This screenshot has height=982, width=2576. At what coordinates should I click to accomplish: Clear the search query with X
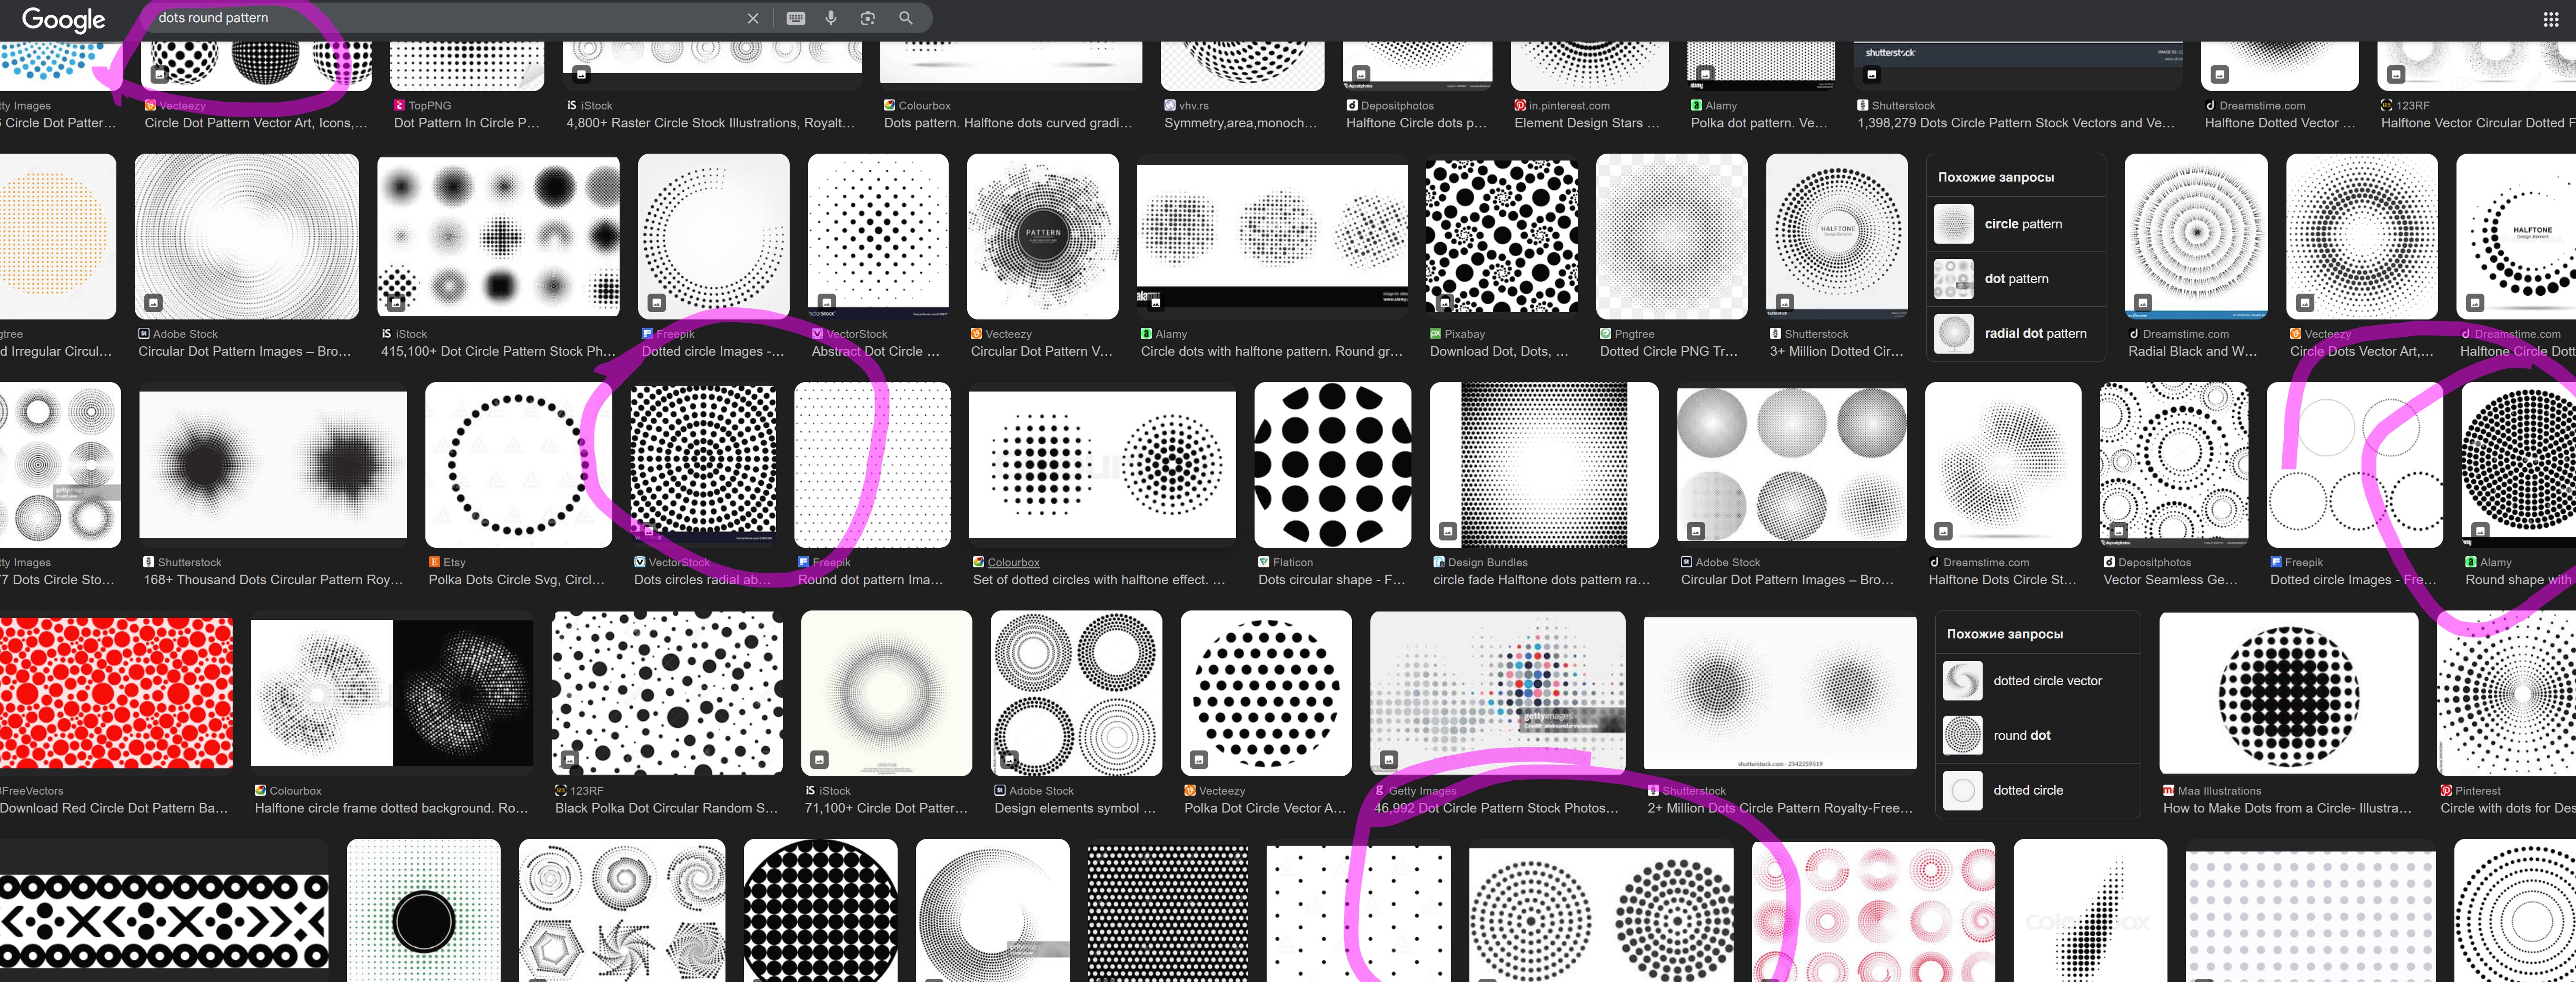[753, 18]
